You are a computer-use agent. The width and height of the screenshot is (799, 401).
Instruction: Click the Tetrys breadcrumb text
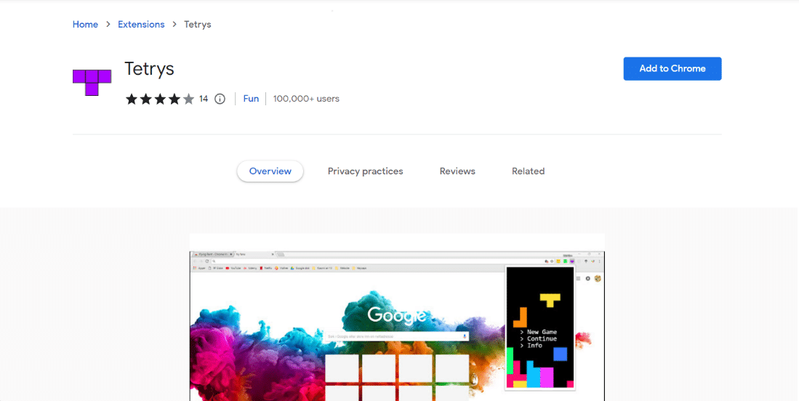tap(198, 25)
